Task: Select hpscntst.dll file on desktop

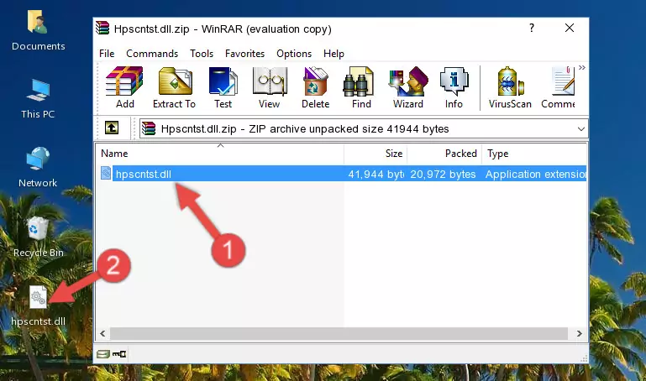Action: coord(38,306)
